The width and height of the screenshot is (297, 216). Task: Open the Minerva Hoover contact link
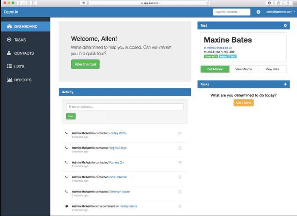[x=119, y=192]
